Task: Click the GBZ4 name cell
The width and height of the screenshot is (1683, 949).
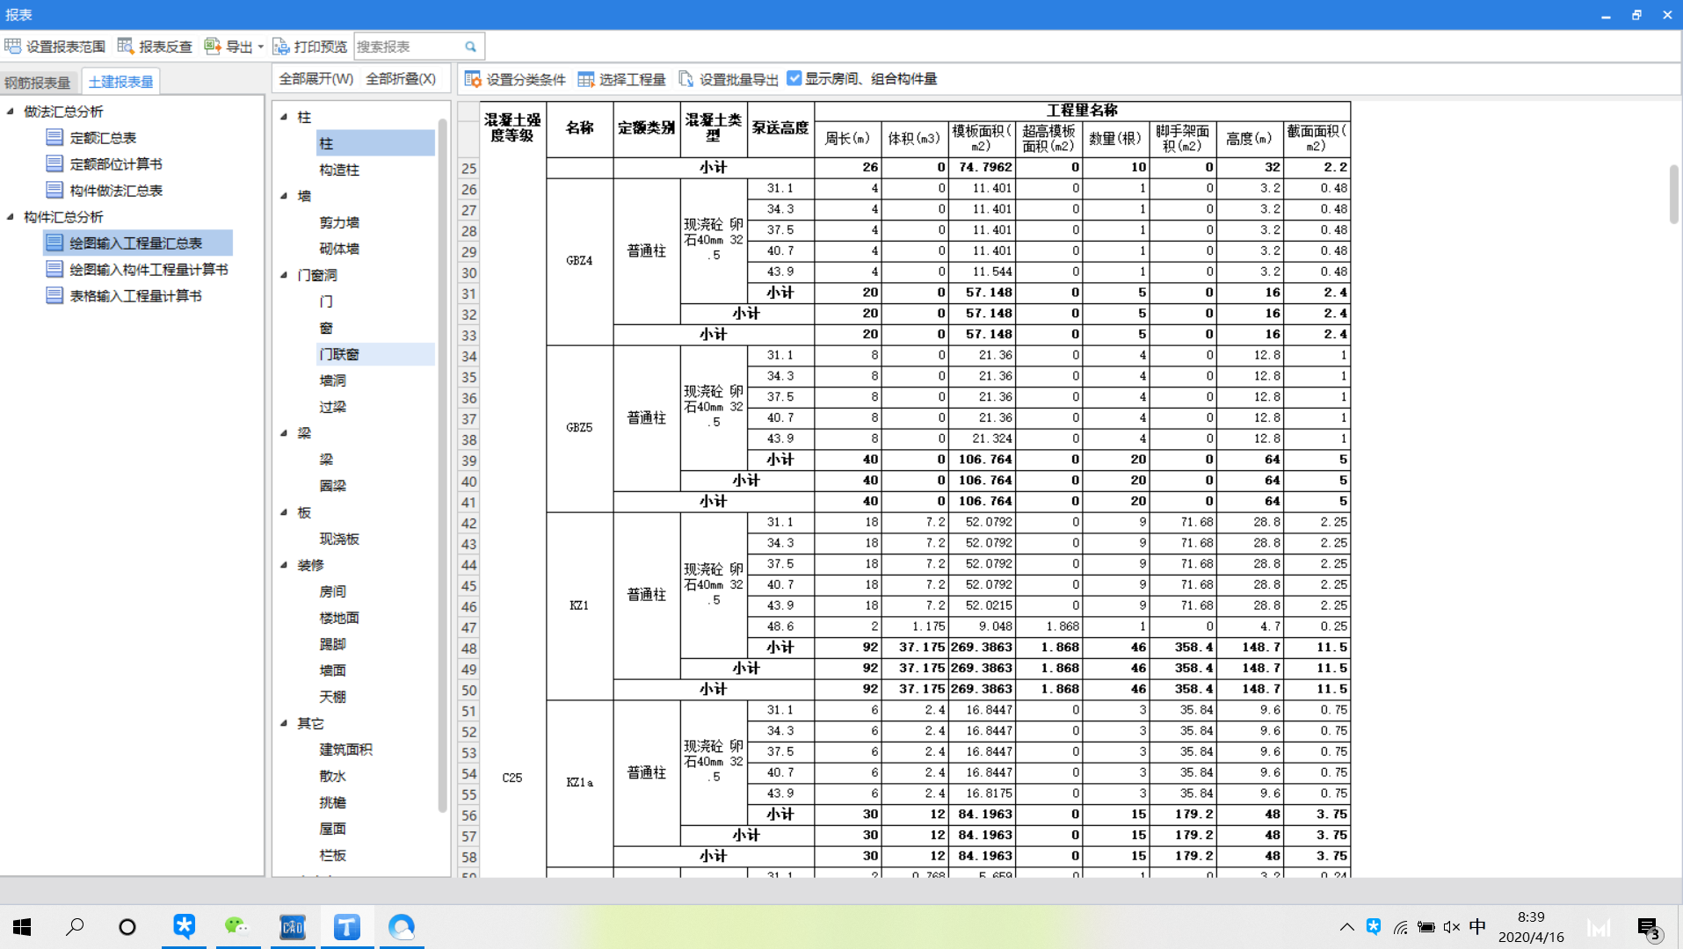Action: (579, 261)
